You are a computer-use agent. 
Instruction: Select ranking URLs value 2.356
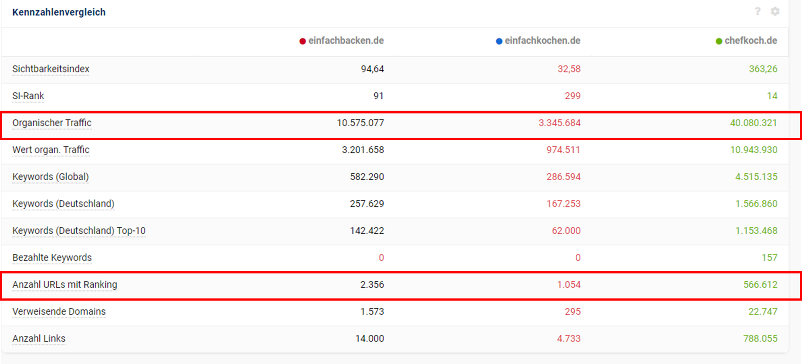(372, 285)
